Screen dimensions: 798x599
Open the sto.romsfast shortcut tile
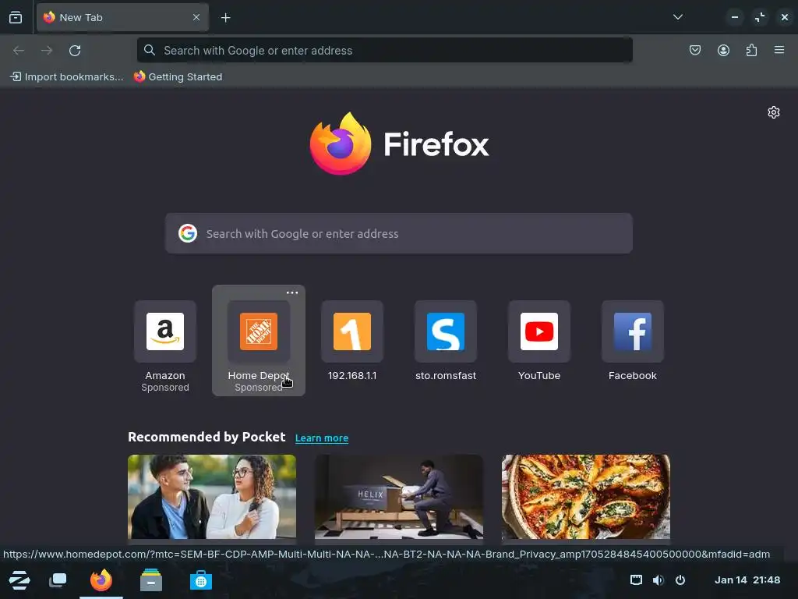[446, 340]
